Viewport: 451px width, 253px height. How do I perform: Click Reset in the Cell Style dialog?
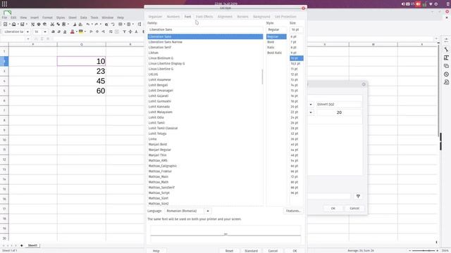click(x=229, y=251)
